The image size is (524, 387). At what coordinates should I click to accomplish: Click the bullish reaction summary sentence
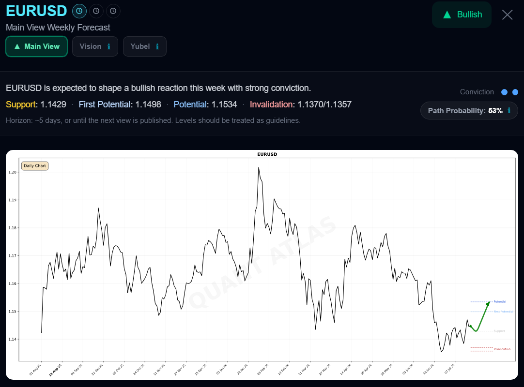[158, 88]
